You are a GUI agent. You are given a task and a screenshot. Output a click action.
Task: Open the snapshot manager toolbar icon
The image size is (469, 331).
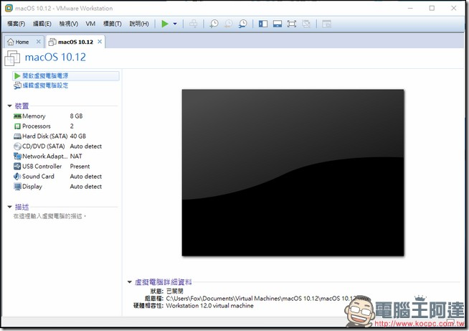[243, 24]
